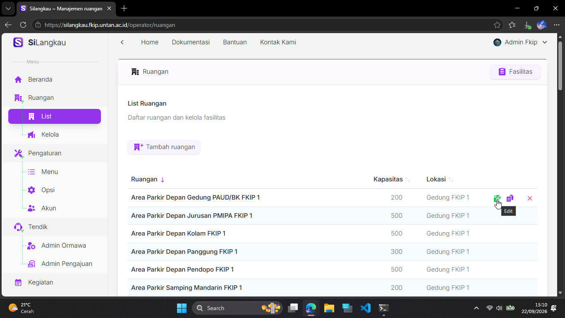Bookmark this page with the star icon
Viewport: 565px width, 318px height.
click(497, 25)
